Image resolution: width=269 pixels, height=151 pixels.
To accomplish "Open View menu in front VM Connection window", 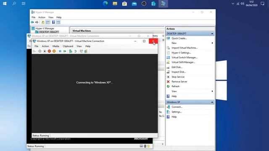I will coord(79,46).
